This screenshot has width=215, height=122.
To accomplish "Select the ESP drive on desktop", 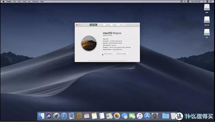I will coord(207,9).
